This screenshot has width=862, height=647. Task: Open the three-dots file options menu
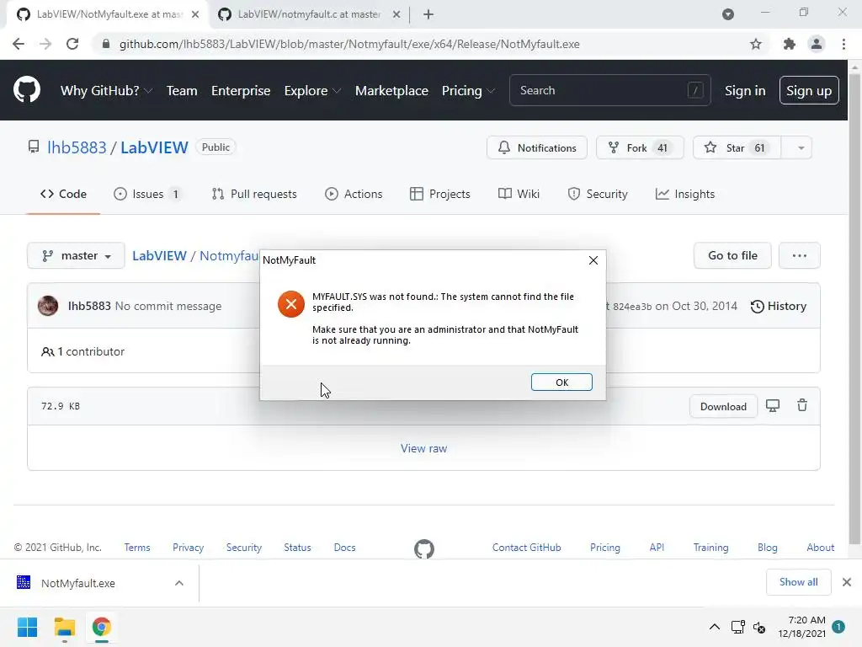click(800, 256)
